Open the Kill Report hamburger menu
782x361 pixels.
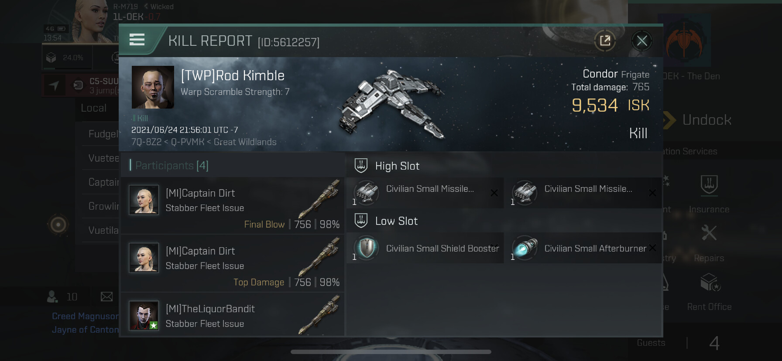(x=137, y=40)
